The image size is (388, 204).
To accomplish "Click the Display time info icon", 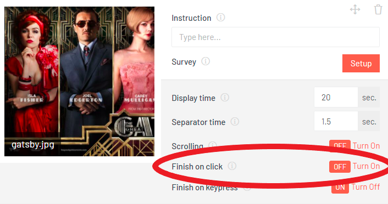I will 225,98.
